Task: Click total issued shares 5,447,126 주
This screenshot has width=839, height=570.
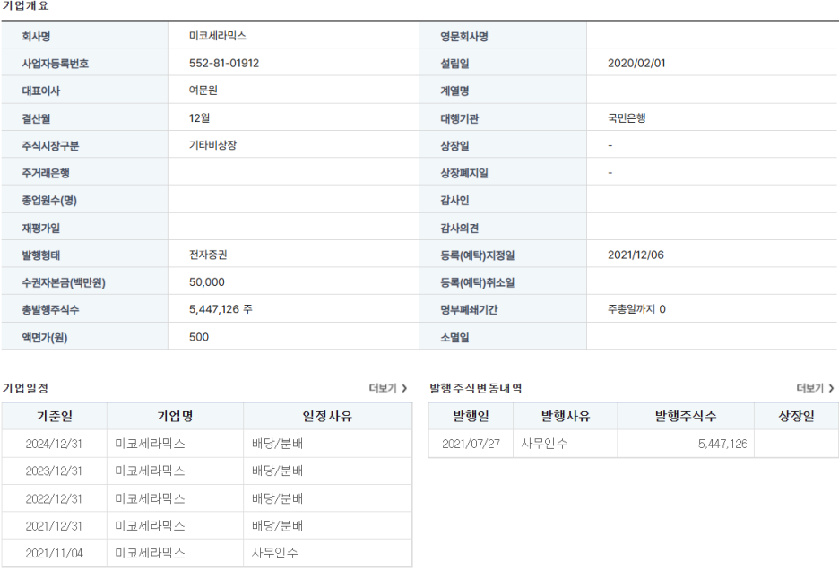Action: pos(221,309)
